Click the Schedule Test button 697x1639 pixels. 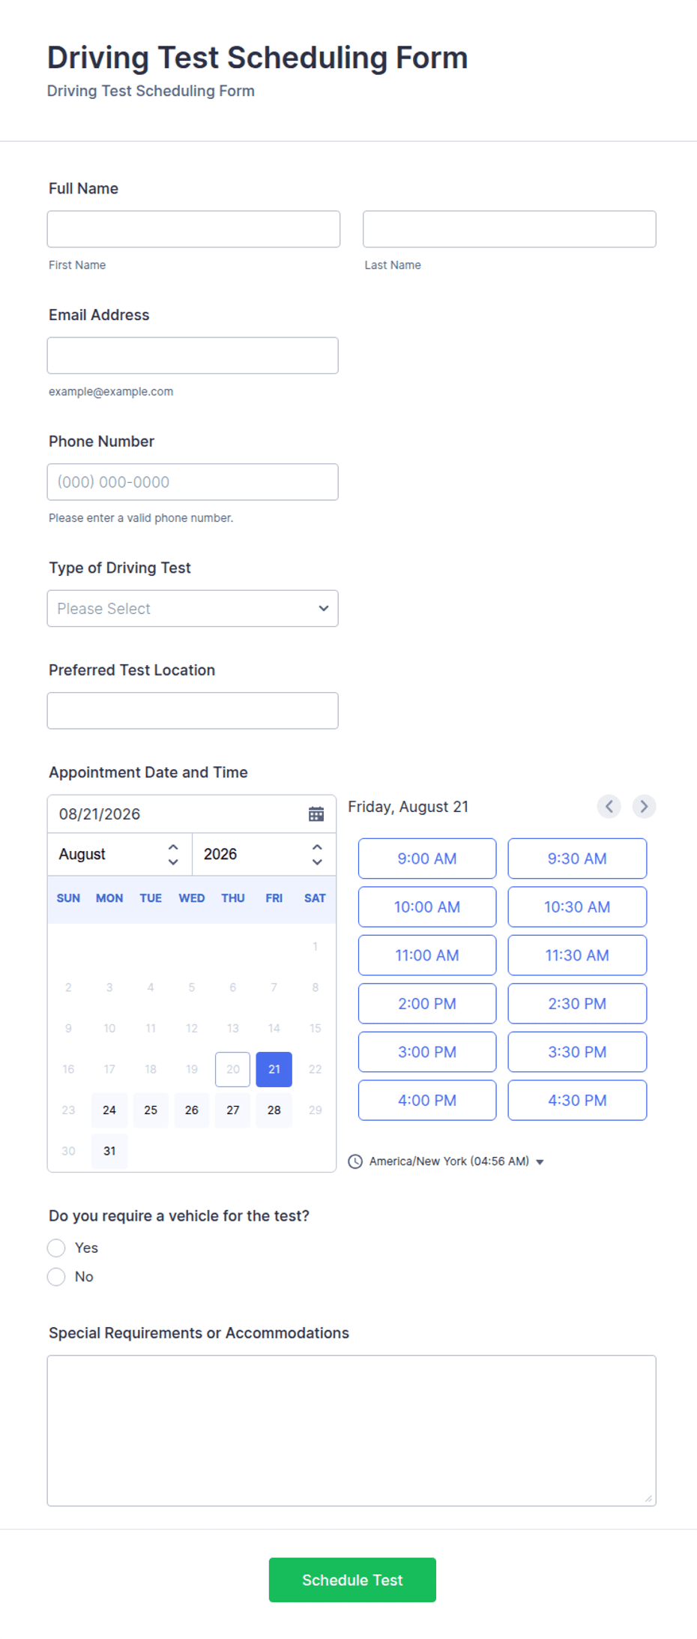[352, 1580]
